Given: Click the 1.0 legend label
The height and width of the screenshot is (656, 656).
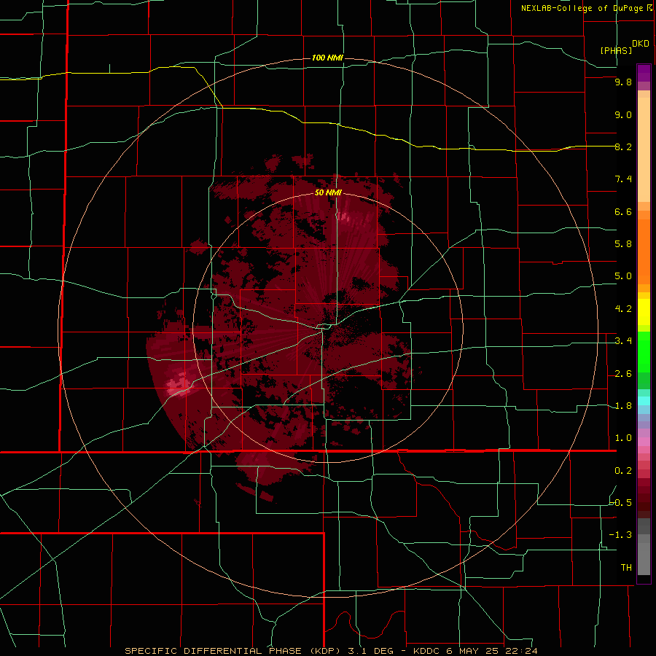Looking at the screenshot, I should (x=623, y=438).
